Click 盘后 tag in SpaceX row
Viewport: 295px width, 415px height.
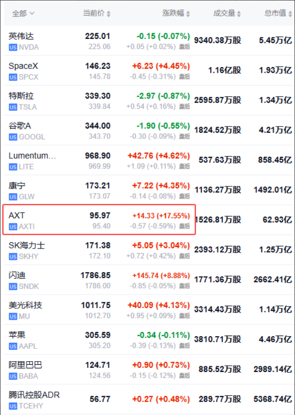point(184,77)
